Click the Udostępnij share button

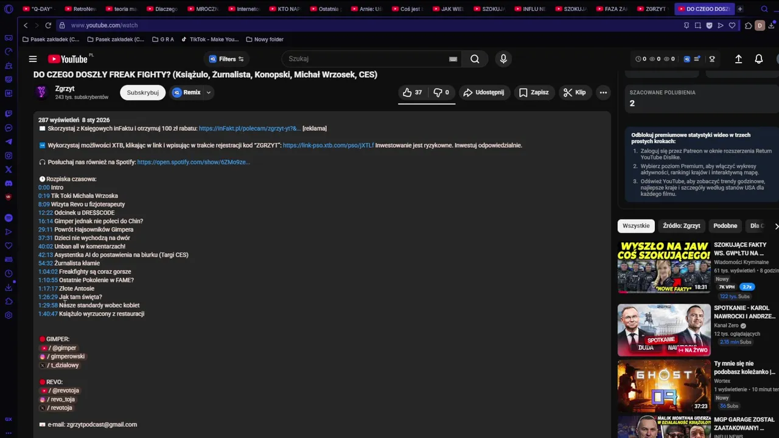pos(484,92)
